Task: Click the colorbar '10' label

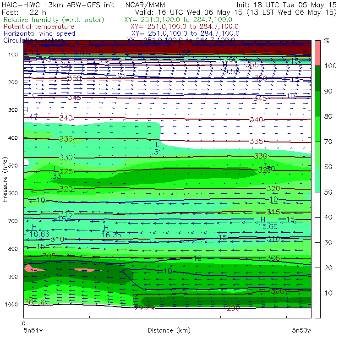Action: point(328,293)
